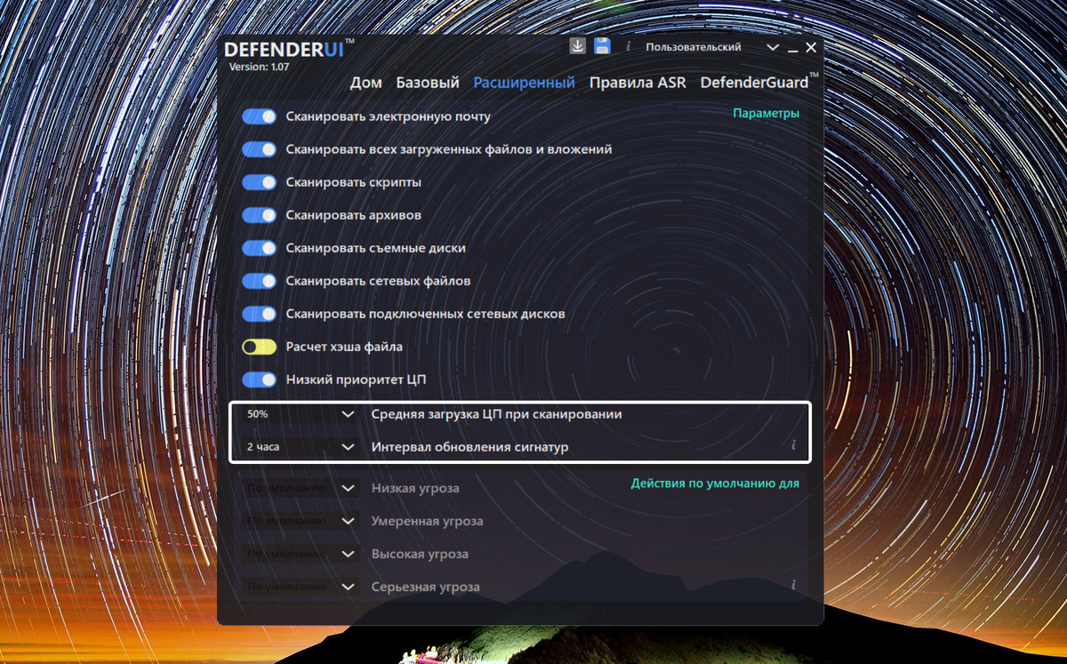The image size is (1067, 664).
Task: Click the Действия по умолчанию для link
Action: [x=715, y=484]
